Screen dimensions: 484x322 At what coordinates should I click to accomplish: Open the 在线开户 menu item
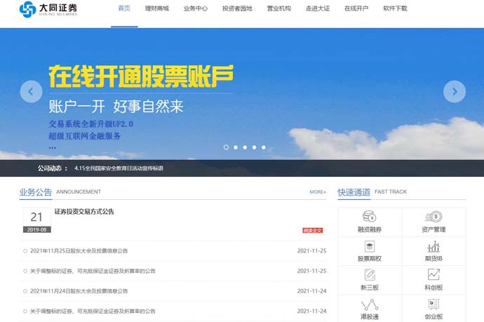click(x=356, y=8)
